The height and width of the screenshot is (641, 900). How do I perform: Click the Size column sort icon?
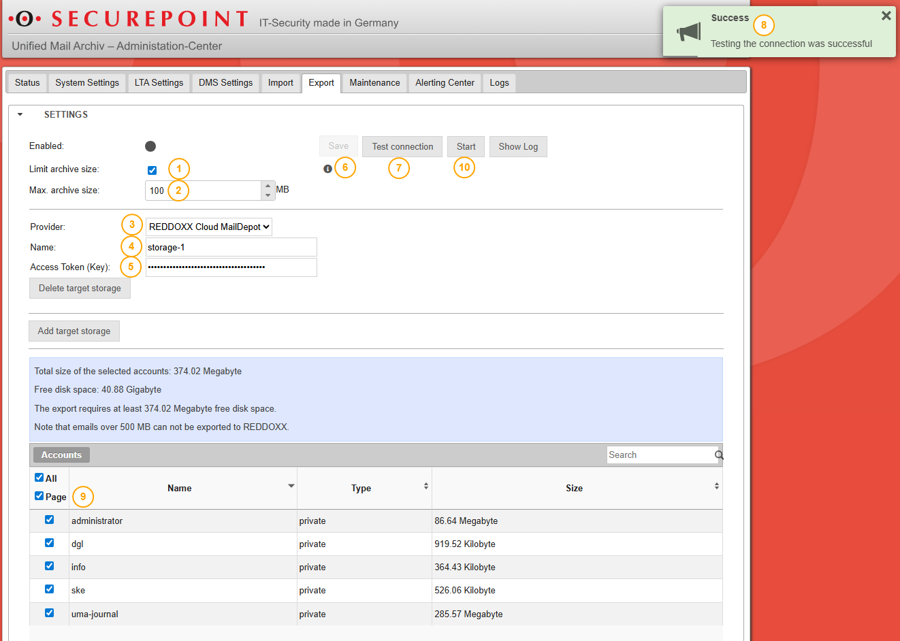coord(716,487)
